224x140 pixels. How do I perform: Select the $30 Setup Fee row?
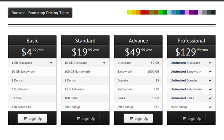click(32, 107)
